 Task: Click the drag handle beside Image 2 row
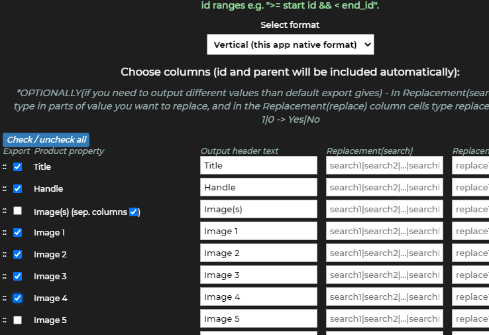point(4,255)
